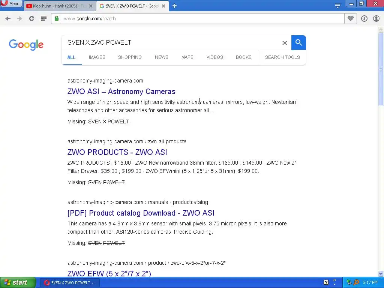Open a new tab with plus button
Screen dimensions: 384x288
coord(174,6)
